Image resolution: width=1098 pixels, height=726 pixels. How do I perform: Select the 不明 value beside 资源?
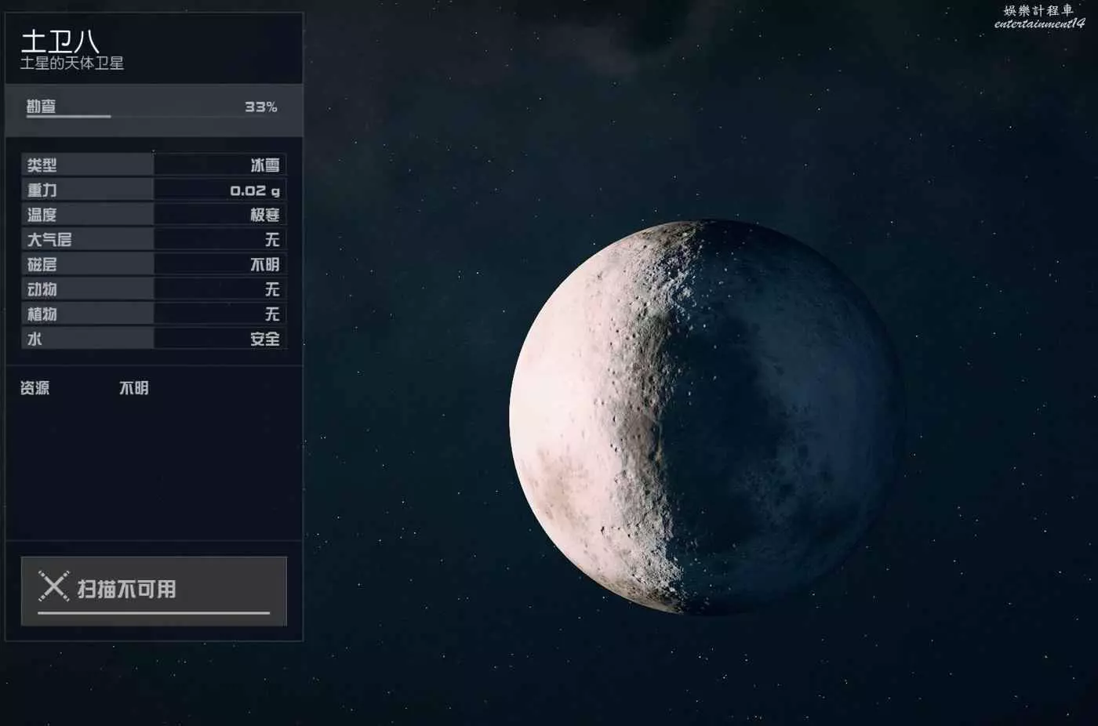coord(133,388)
